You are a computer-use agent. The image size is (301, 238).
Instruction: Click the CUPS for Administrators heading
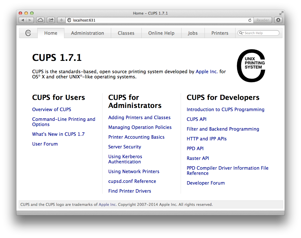point(135,101)
